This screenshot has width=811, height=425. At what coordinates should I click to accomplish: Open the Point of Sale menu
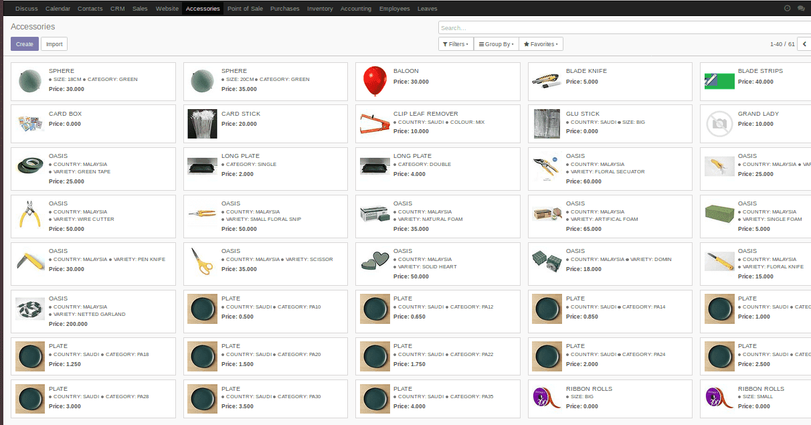[x=246, y=9]
